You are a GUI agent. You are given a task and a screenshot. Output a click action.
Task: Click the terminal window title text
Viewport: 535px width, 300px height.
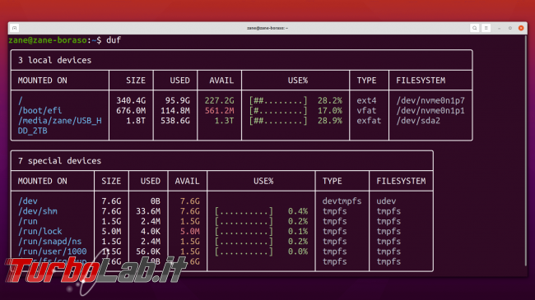(x=267, y=28)
